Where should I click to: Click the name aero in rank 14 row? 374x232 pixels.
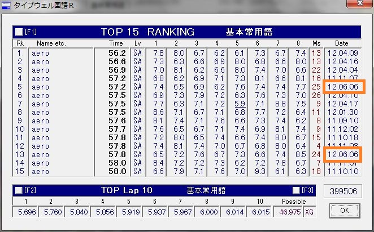pyautogui.click(x=40, y=163)
